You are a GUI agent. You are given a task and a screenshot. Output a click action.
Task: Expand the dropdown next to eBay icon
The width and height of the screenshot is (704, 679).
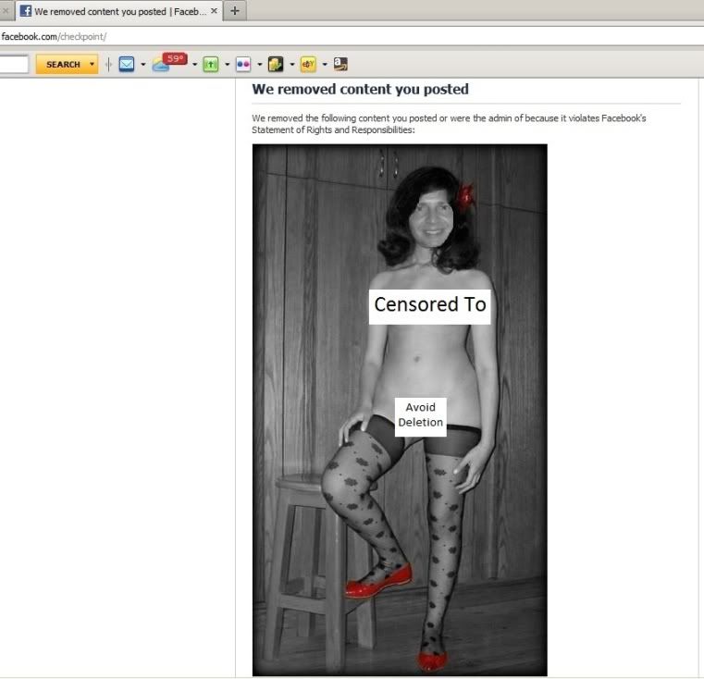325,65
